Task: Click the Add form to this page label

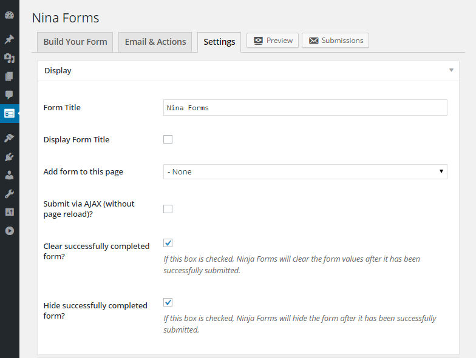Action: 83,172
